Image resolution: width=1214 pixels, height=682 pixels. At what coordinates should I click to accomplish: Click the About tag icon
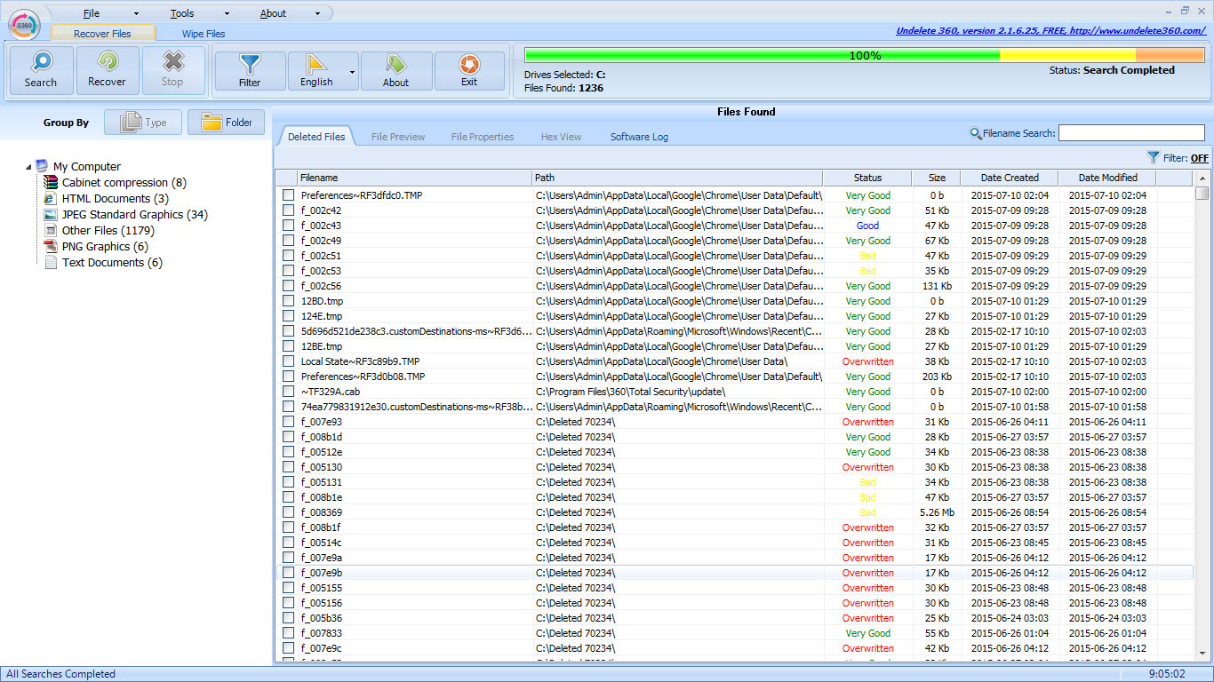[396, 70]
